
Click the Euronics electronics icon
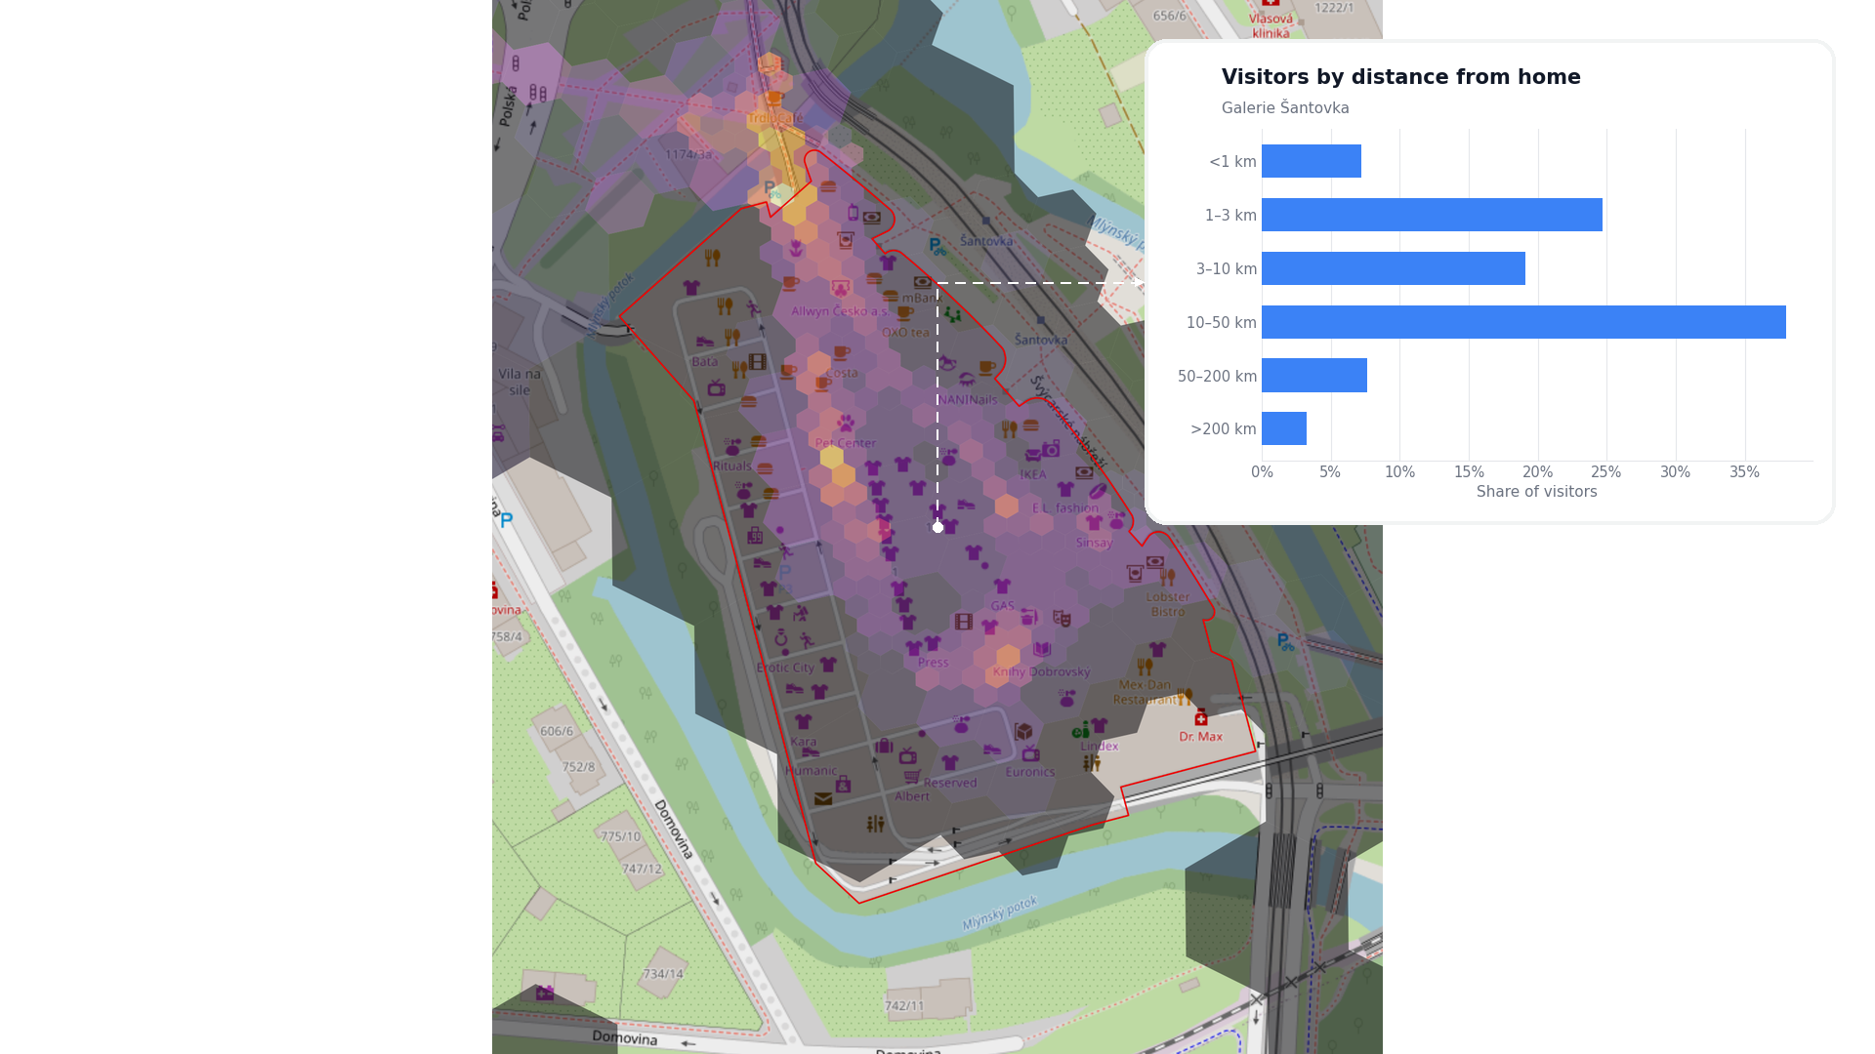(1030, 754)
